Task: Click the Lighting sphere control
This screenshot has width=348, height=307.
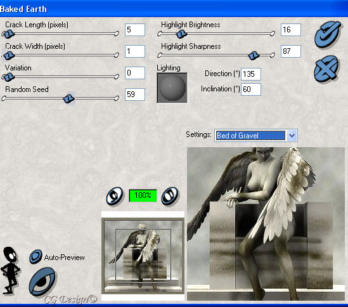Action: coord(172,88)
